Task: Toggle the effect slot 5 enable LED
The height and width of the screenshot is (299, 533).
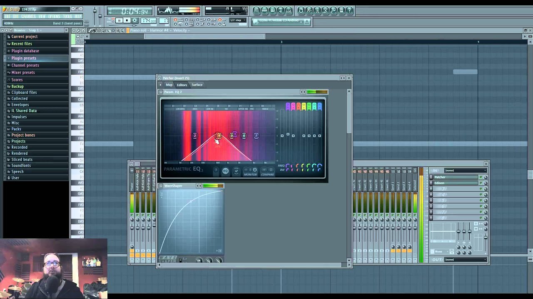Action: click(x=481, y=201)
